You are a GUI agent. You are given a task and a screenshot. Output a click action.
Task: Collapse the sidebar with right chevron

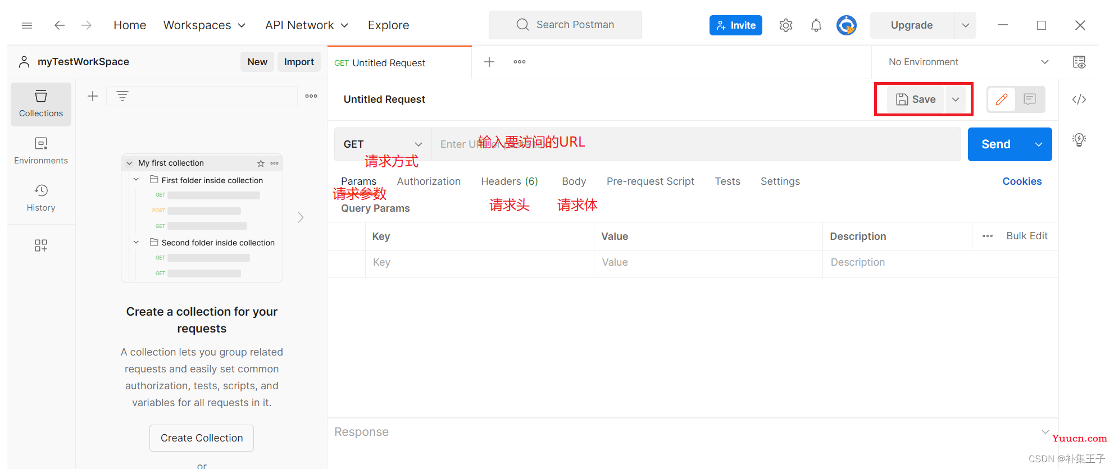[x=301, y=217]
